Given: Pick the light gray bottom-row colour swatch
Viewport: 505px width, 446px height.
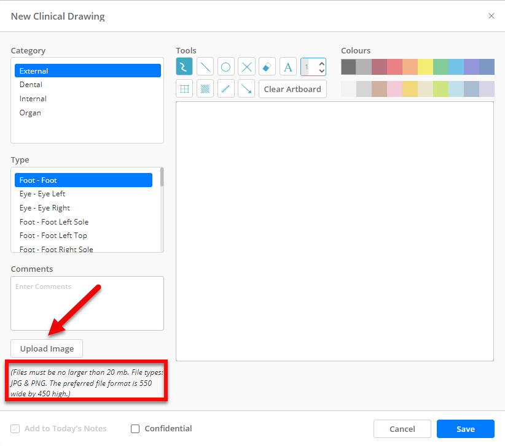Looking at the screenshot, I should (x=364, y=89).
